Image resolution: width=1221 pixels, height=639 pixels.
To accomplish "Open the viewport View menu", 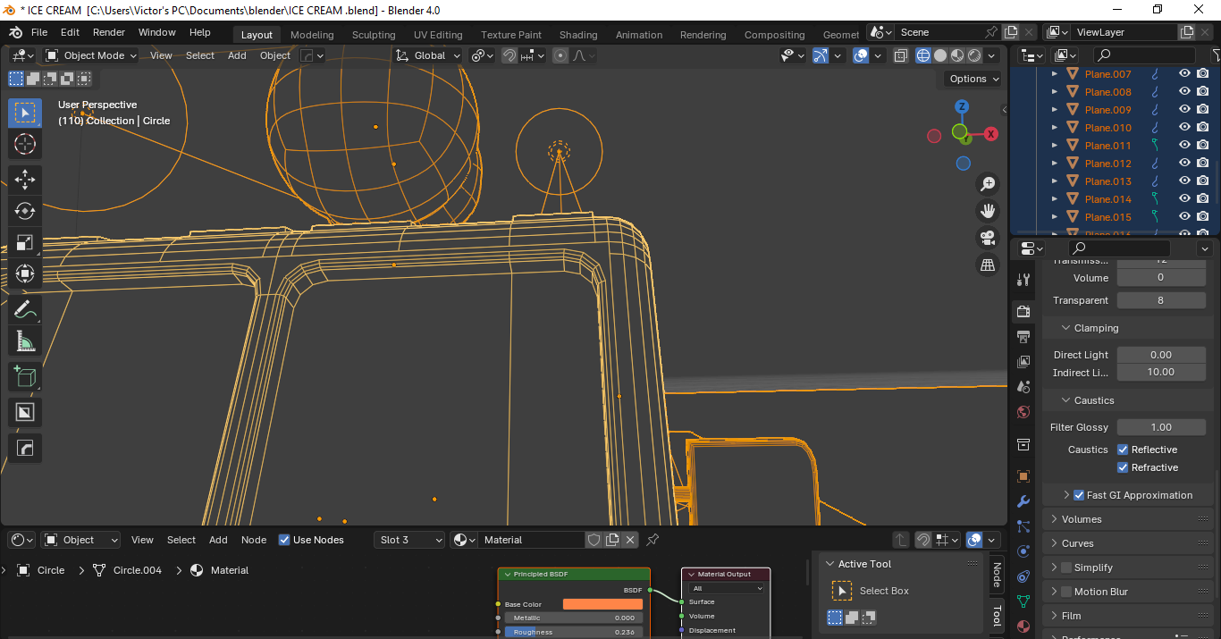I will (x=161, y=55).
